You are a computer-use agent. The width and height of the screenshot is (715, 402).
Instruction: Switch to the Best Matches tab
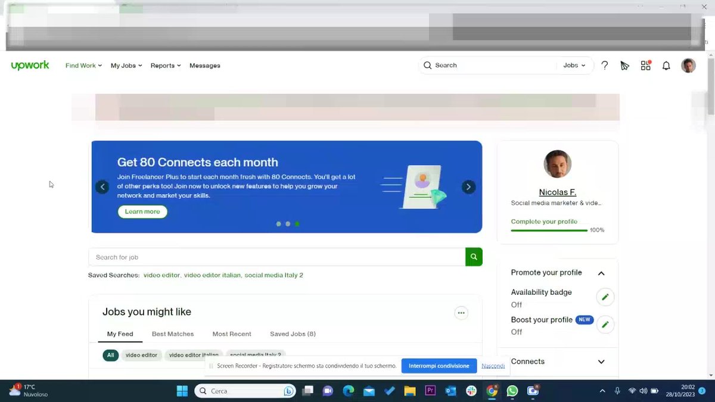tap(172, 334)
